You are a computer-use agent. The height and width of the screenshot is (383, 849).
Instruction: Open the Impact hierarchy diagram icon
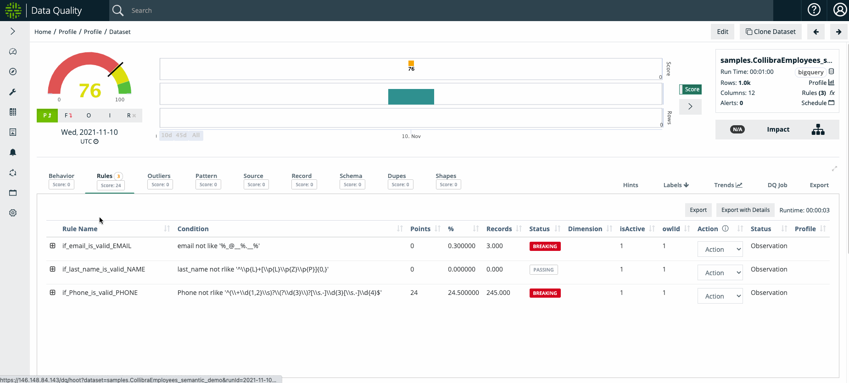(x=818, y=130)
